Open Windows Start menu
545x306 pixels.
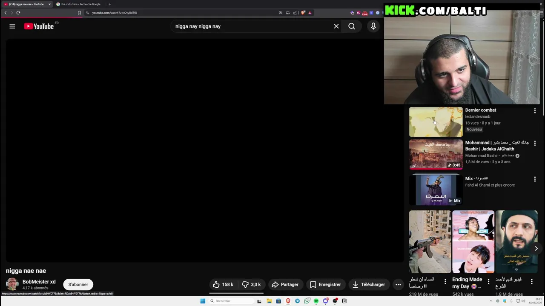203,301
